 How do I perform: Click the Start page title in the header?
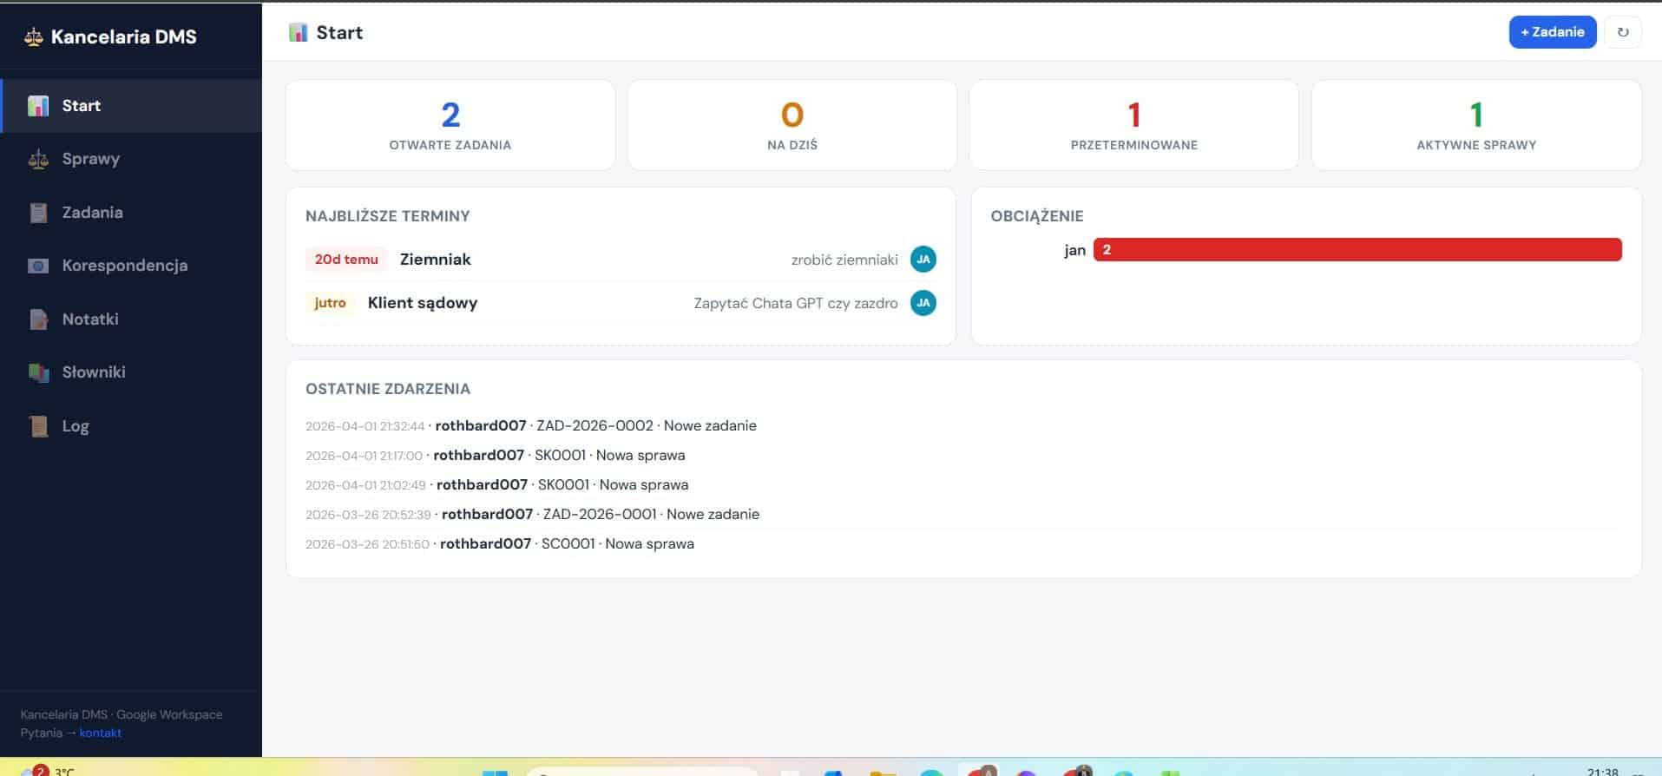[339, 33]
